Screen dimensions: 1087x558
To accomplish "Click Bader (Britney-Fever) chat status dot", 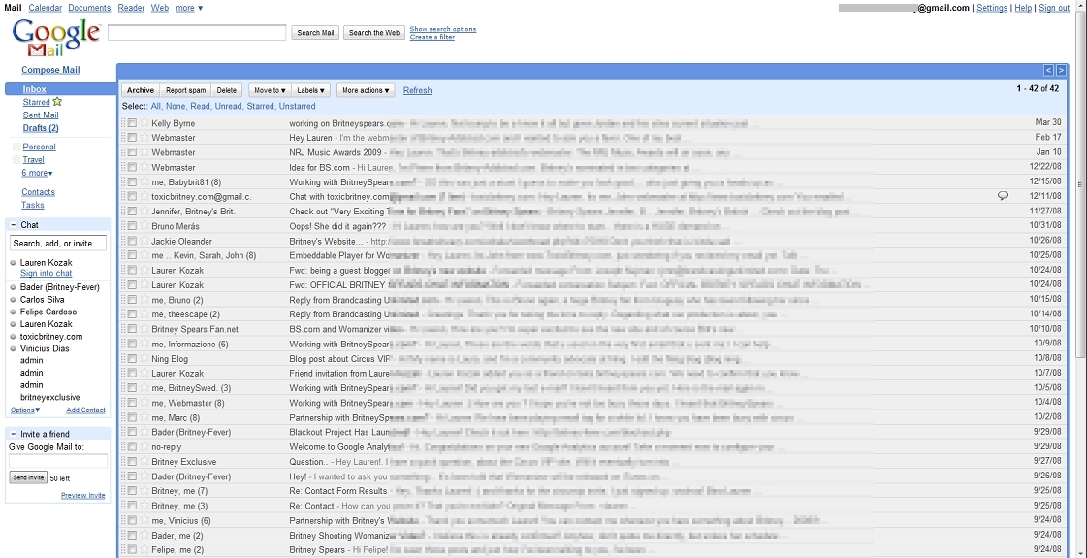I will click(x=14, y=287).
